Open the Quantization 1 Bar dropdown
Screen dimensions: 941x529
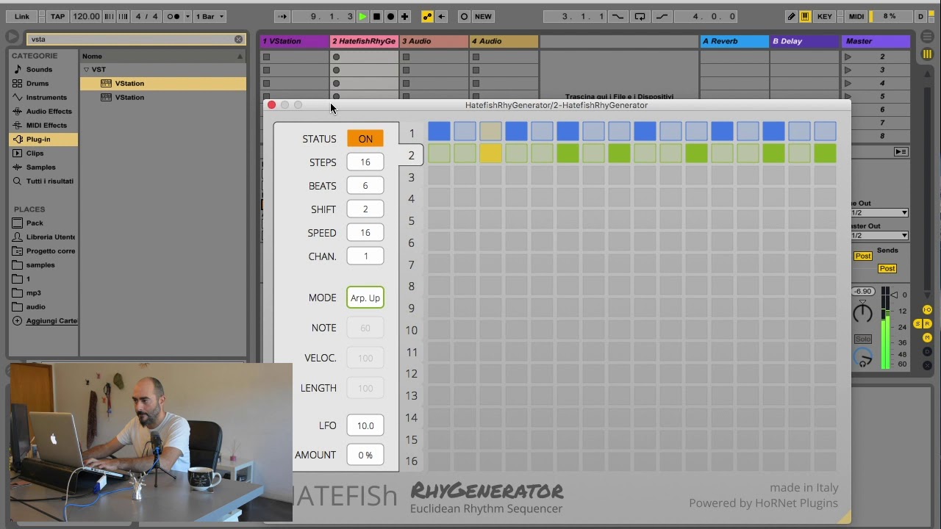(210, 16)
